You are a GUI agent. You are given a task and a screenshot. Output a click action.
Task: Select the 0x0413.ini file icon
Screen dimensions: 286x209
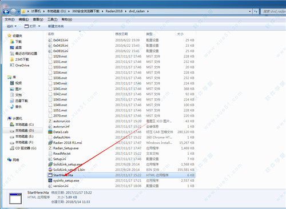click(50, 40)
